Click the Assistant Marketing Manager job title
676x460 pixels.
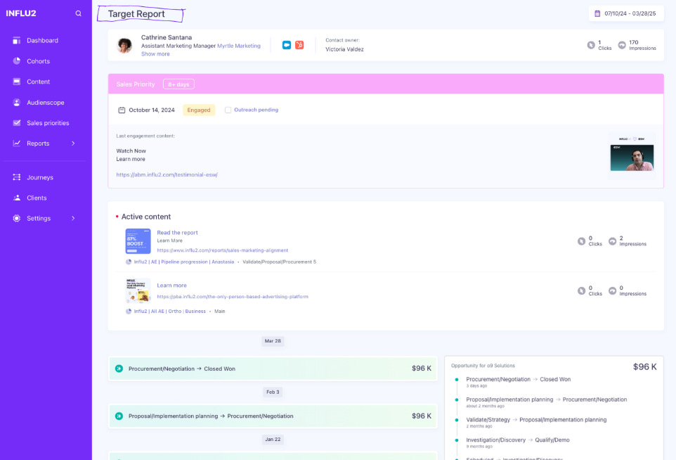178,46
